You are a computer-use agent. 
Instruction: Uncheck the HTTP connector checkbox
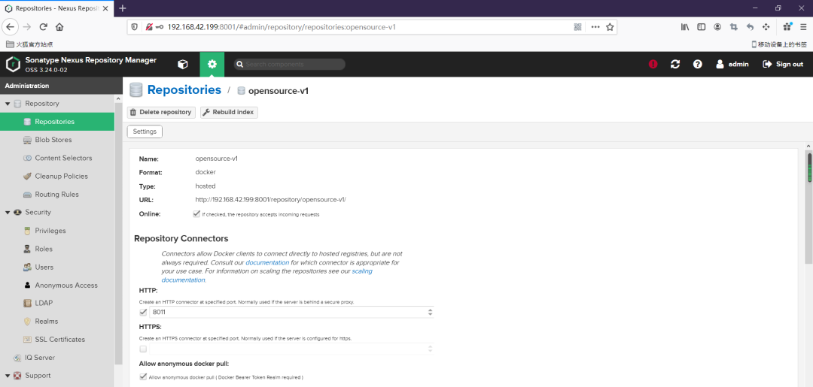point(143,312)
